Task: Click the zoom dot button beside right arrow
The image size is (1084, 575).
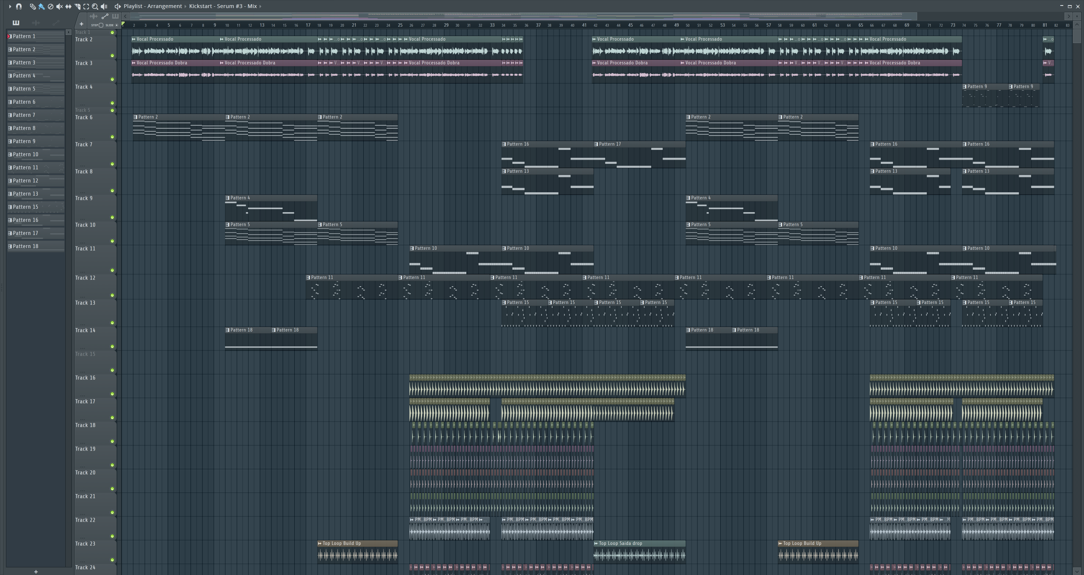Action: point(1077,17)
